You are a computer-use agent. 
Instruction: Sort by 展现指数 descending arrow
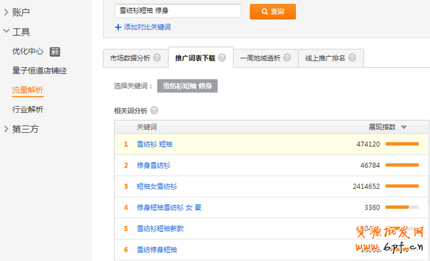[404, 127]
